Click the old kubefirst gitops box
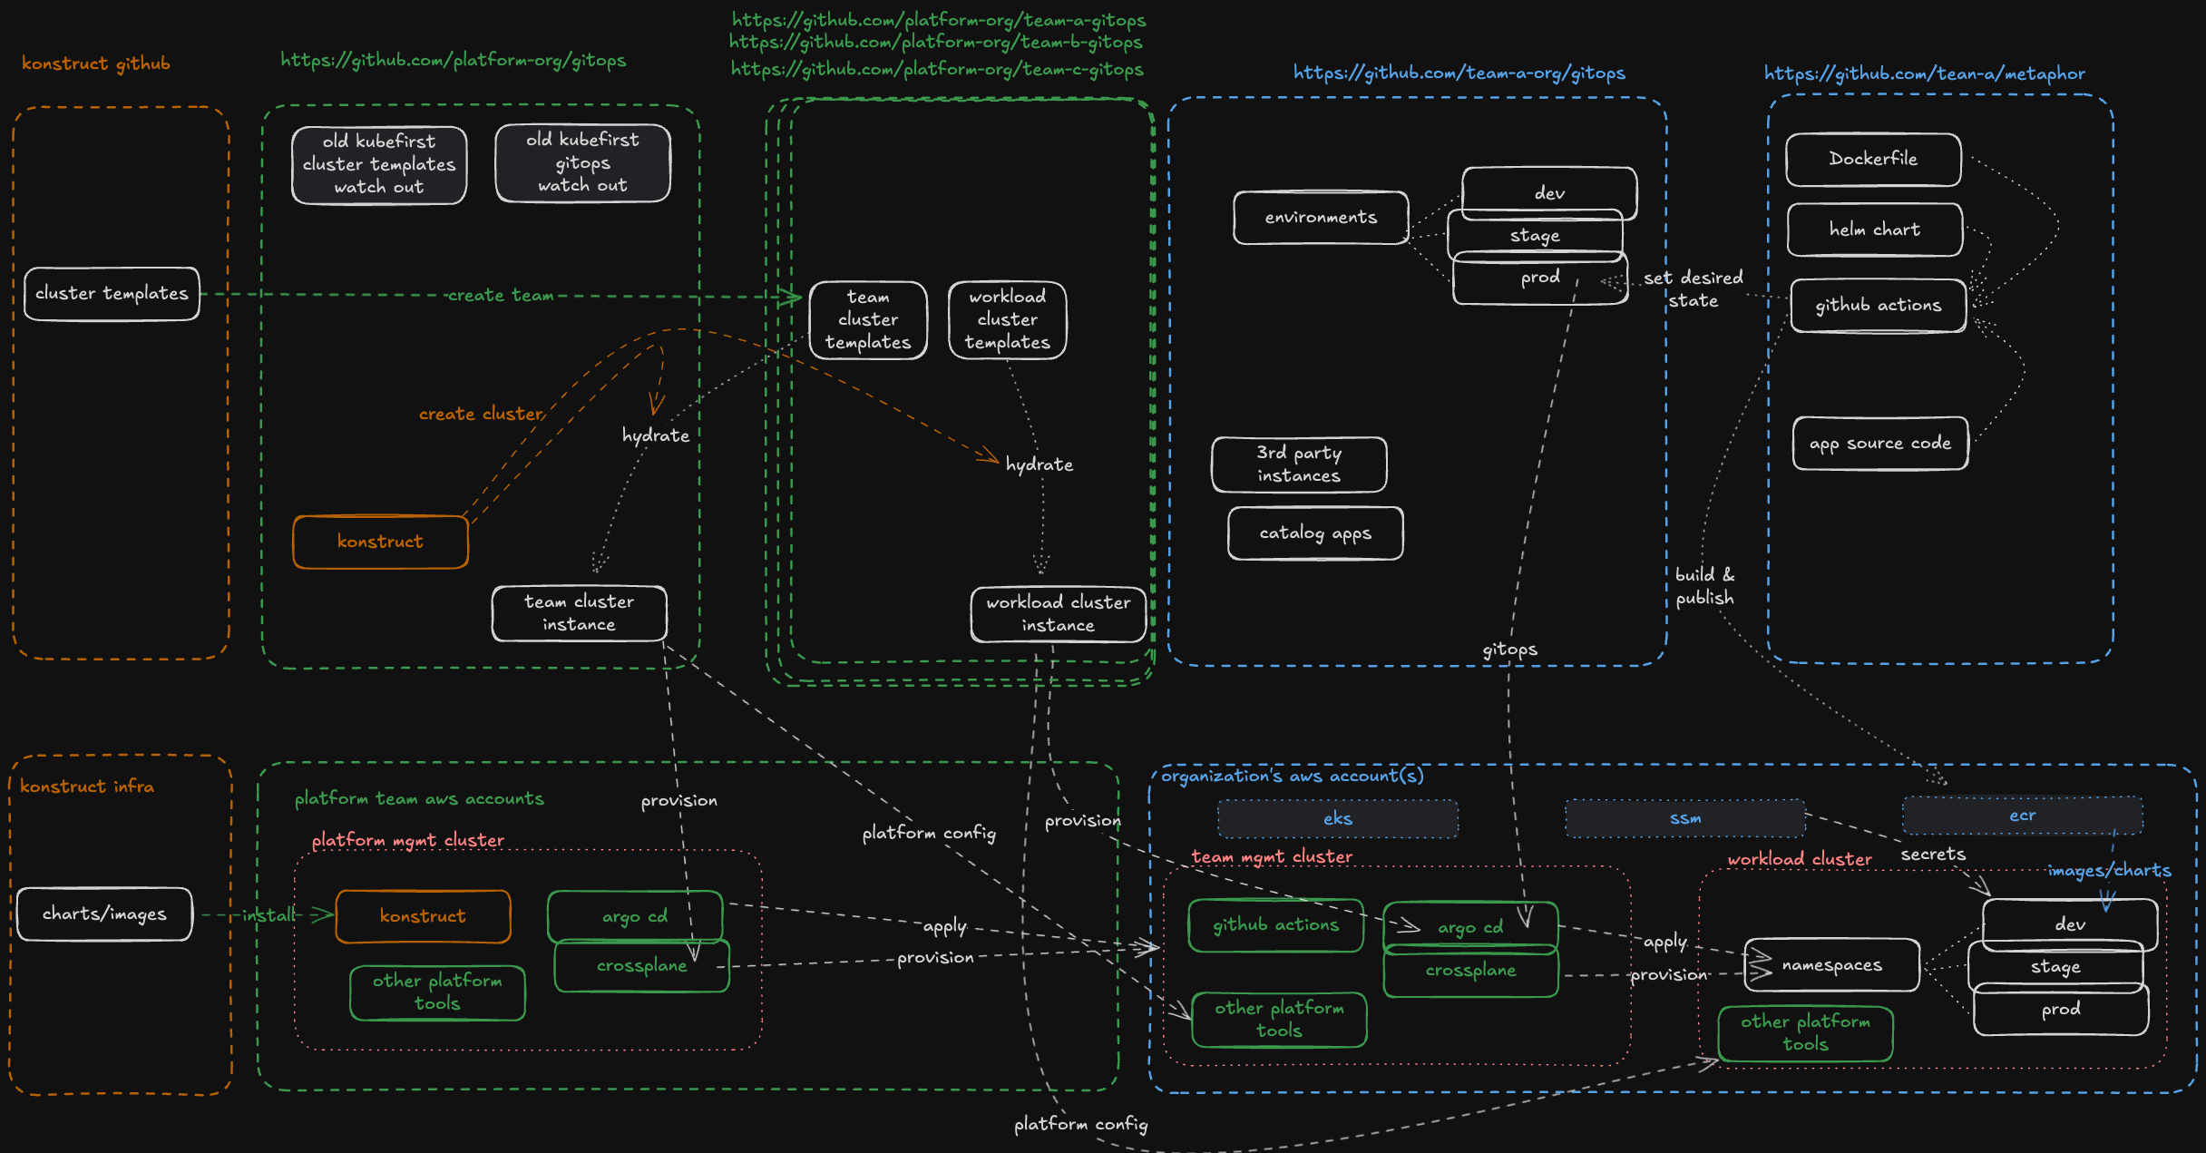 (582, 163)
